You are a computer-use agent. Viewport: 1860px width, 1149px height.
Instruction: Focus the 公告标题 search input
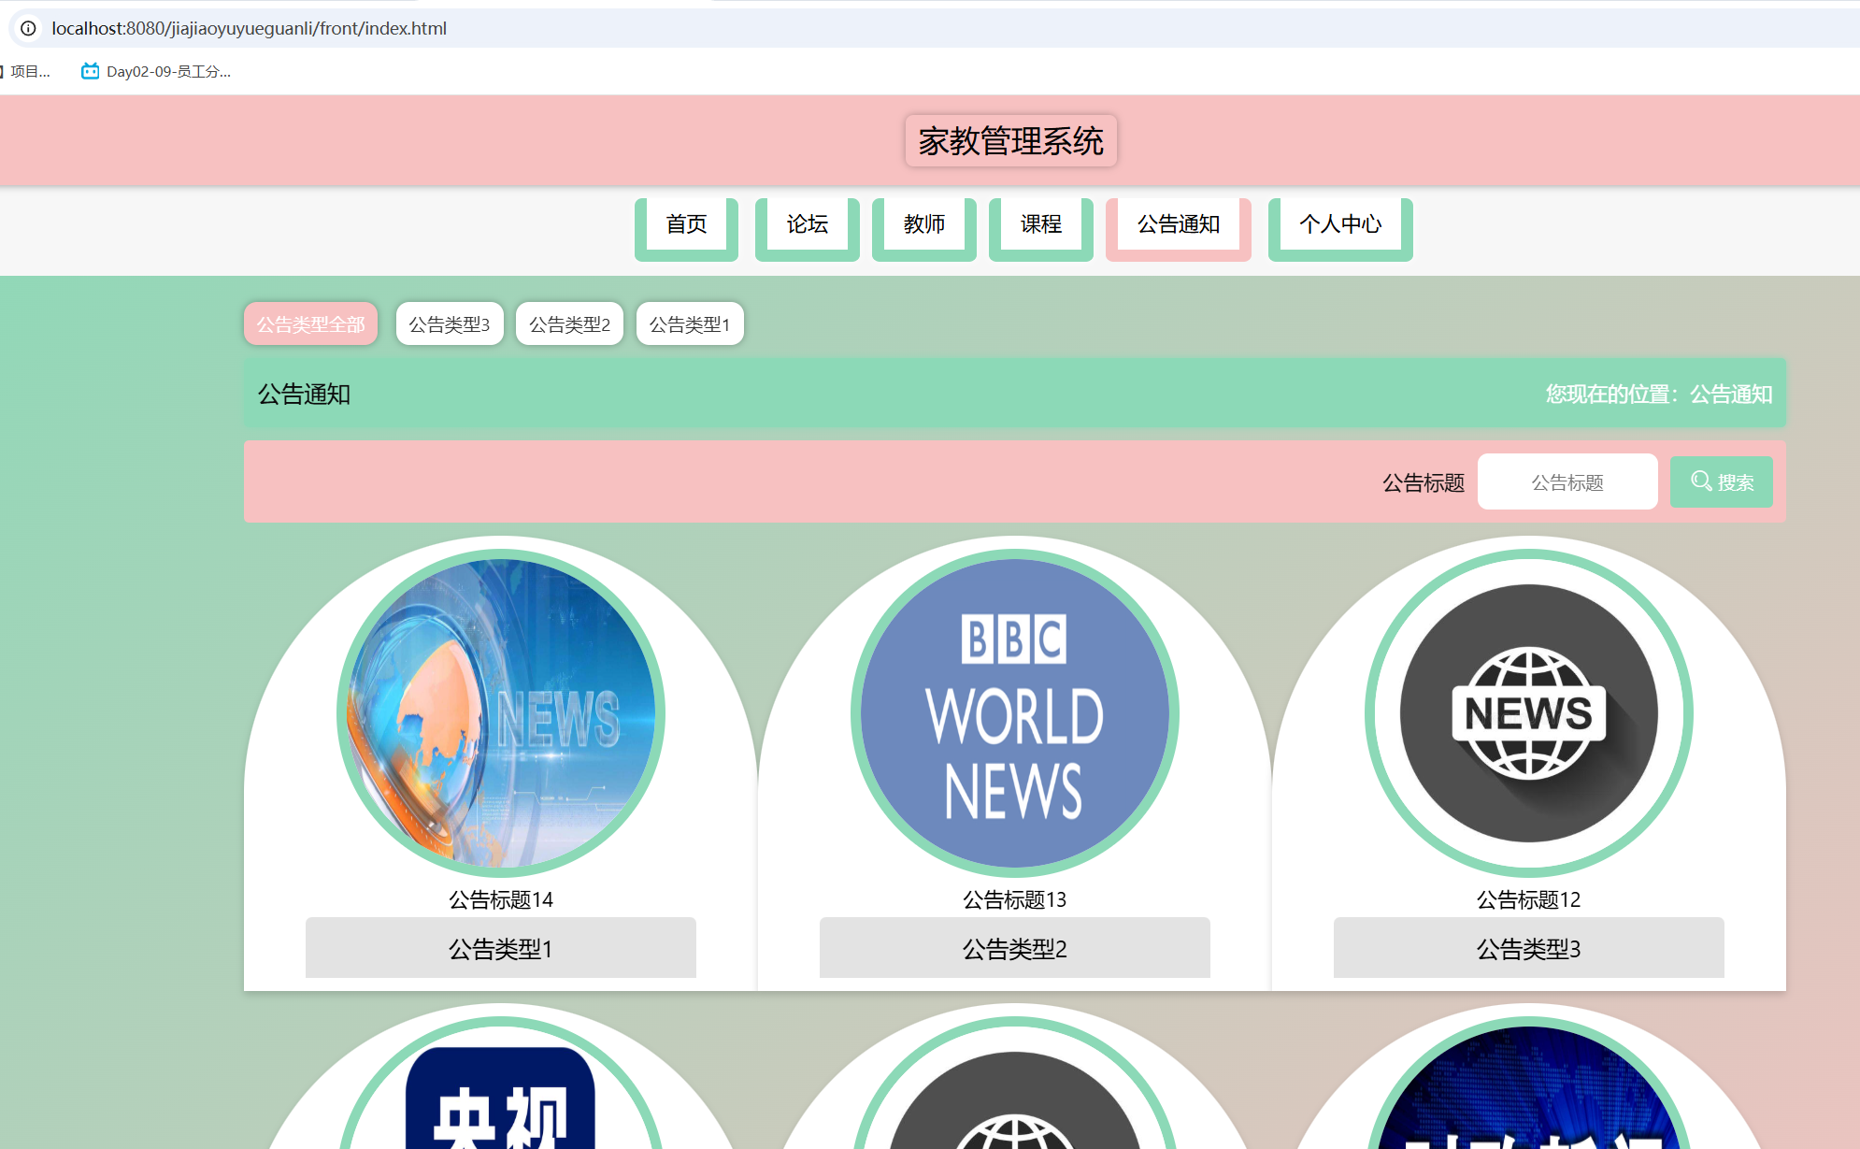coord(1567,482)
